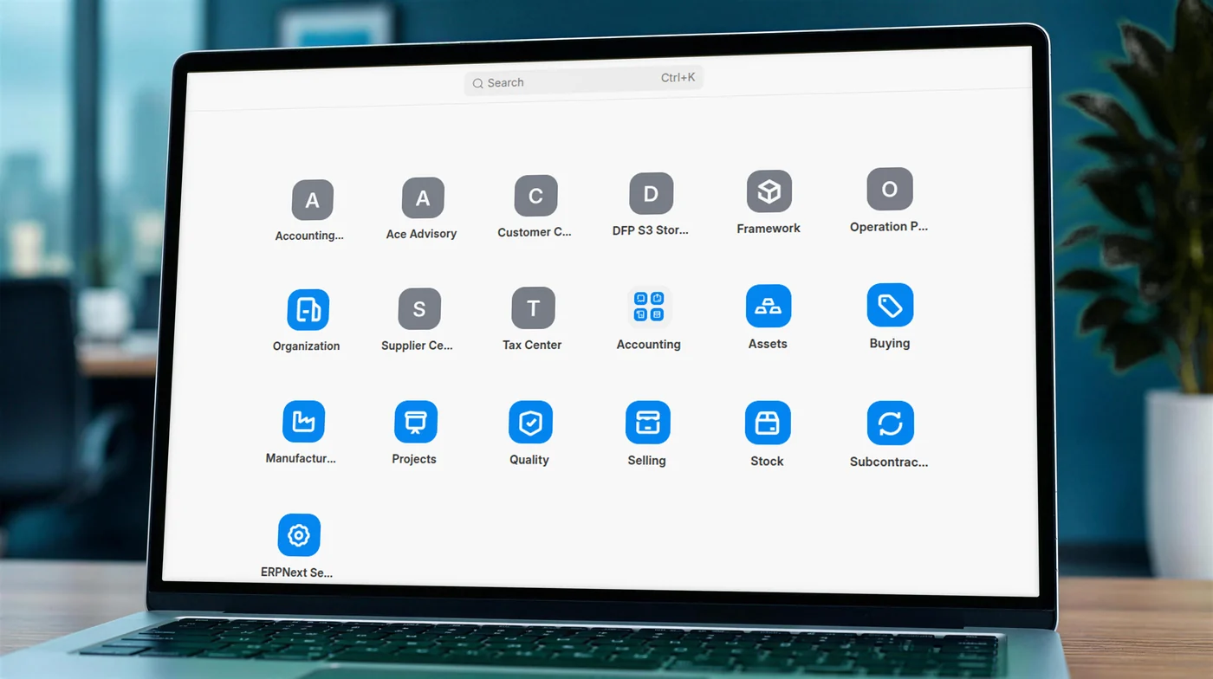Click the "Selling" label text
The width and height of the screenshot is (1213, 679).
point(646,461)
